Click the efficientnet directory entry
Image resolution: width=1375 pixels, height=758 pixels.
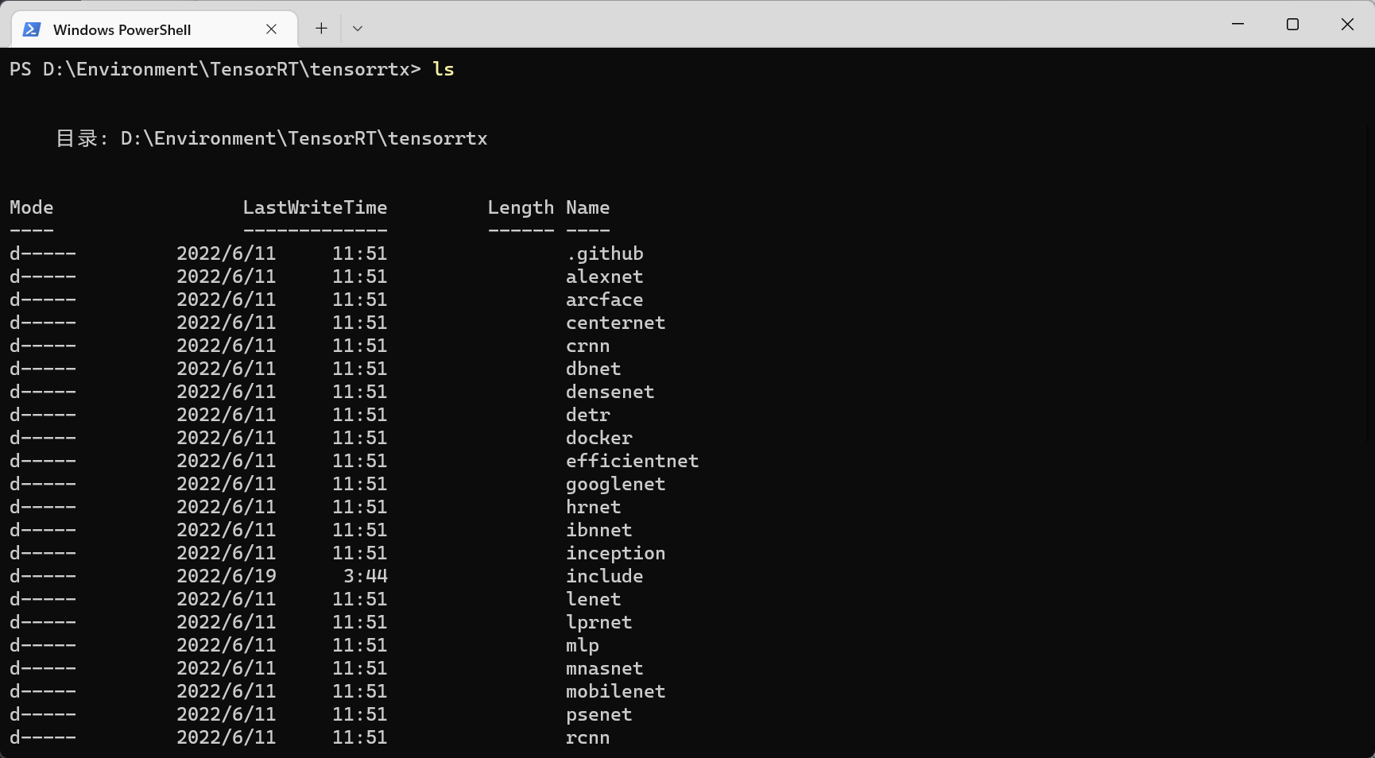[632, 461]
